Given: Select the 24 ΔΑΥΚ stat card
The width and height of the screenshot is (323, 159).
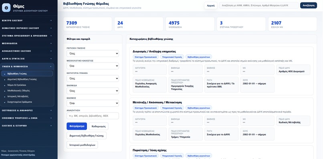Looking at the screenshot, I should (139, 24).
